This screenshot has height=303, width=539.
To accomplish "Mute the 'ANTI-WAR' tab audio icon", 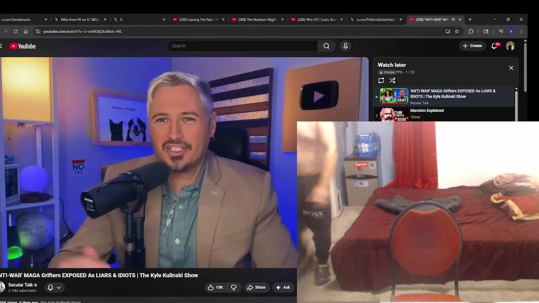I will pyautogui.click(x=453, y=19).
